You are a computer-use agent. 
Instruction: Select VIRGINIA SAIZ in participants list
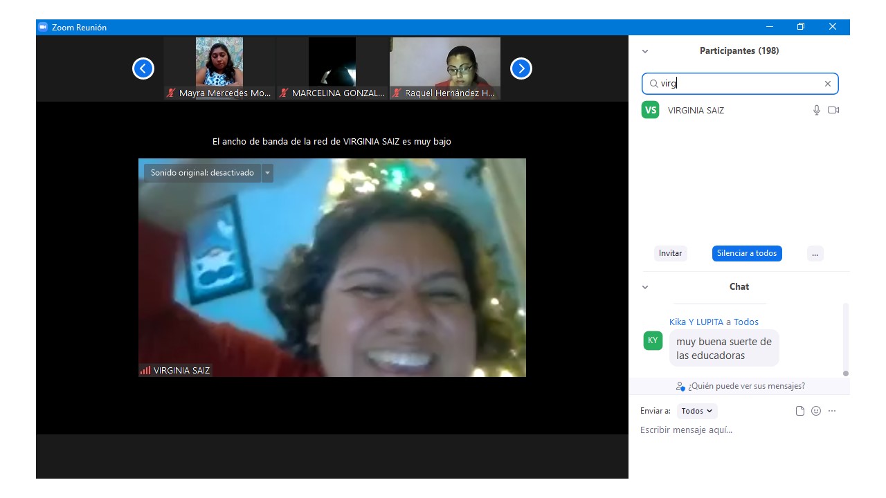pyautogui.click(x=739, y=110)
